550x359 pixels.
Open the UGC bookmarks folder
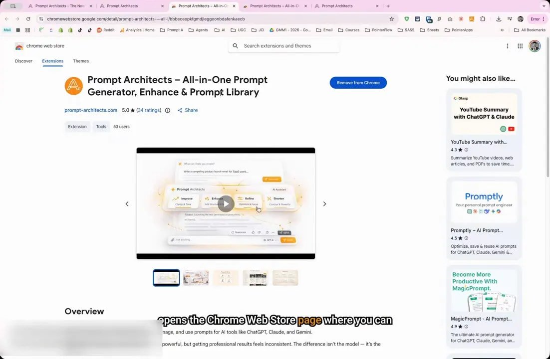click(x=238, y=30)
